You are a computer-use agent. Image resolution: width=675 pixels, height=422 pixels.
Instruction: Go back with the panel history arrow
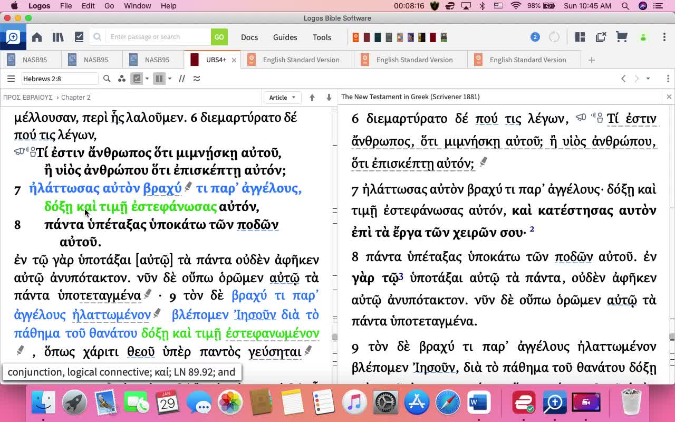(623, 79)
